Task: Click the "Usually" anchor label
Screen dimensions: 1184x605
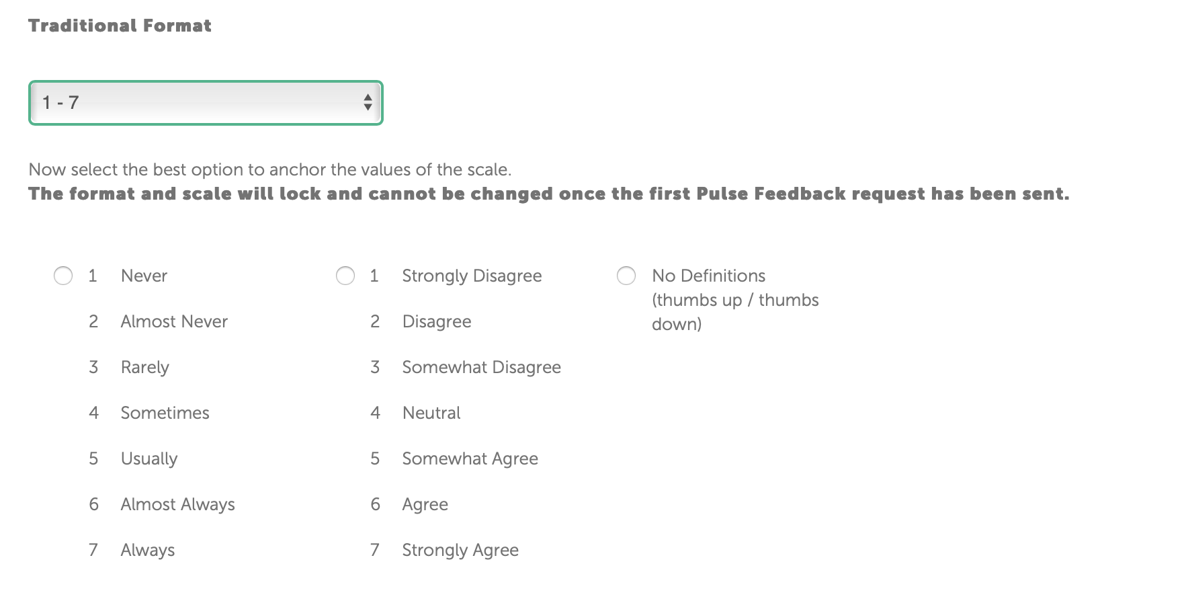Action: coord(149,458)
